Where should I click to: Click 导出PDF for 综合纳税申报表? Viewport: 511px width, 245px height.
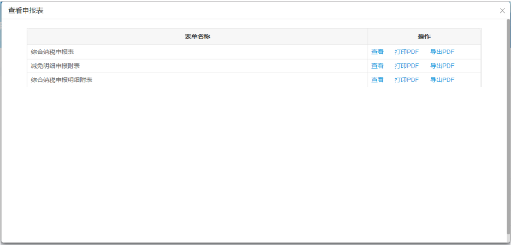point(442,52)
